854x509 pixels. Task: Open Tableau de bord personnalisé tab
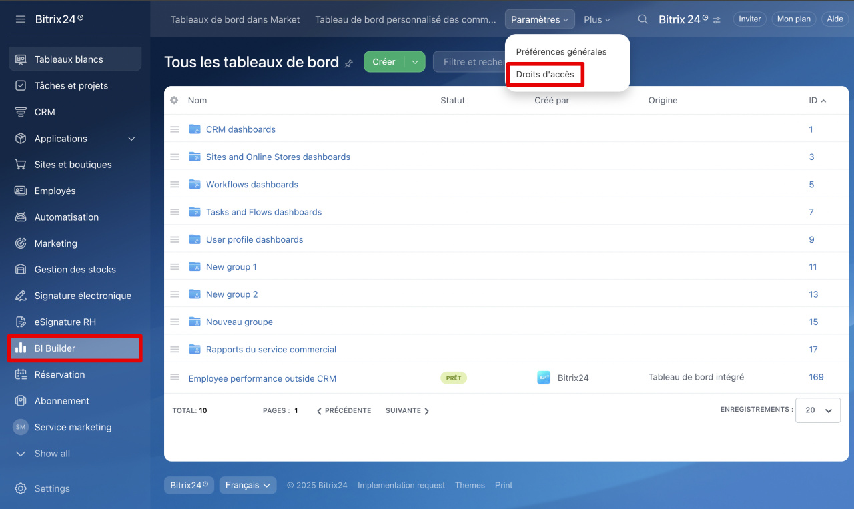[x=406, y=20]
